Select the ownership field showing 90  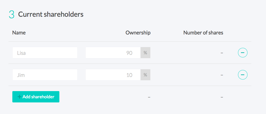coord(113,53)
